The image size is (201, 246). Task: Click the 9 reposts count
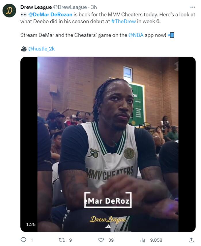[70, 240]
